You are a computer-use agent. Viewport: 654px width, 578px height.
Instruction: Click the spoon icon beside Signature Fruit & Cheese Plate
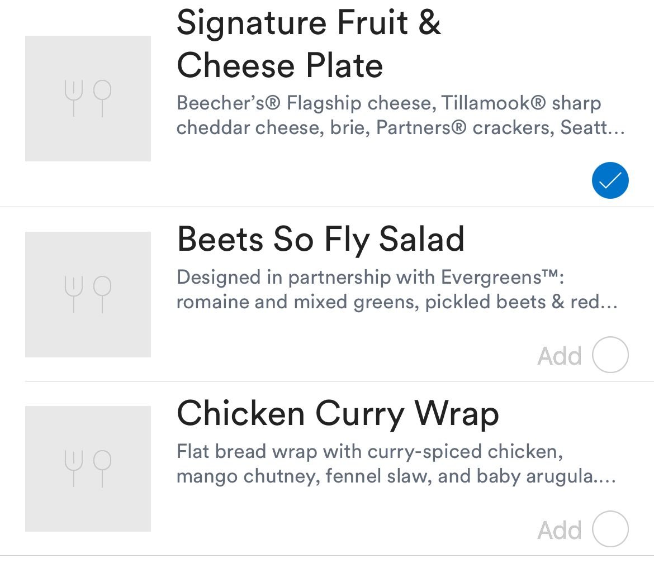click(102, 98)
